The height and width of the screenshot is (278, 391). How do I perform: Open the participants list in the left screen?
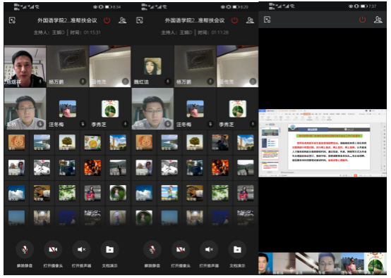122,20
